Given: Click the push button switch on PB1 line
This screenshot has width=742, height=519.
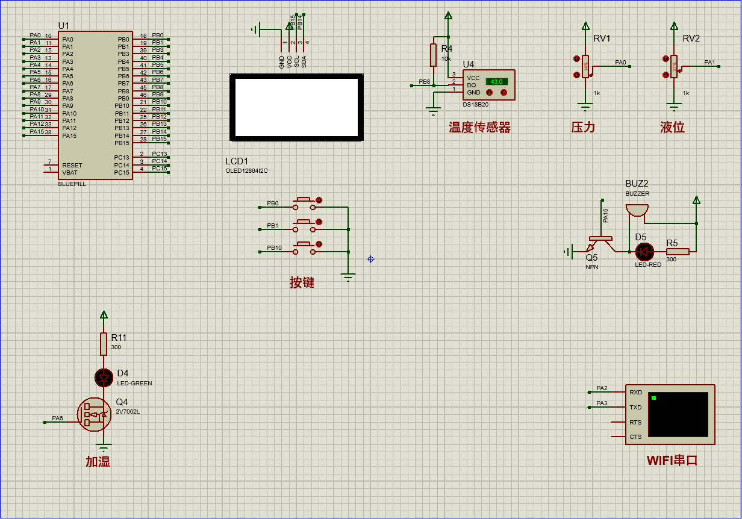Looking at the screenshot, I should pos(304,226).
